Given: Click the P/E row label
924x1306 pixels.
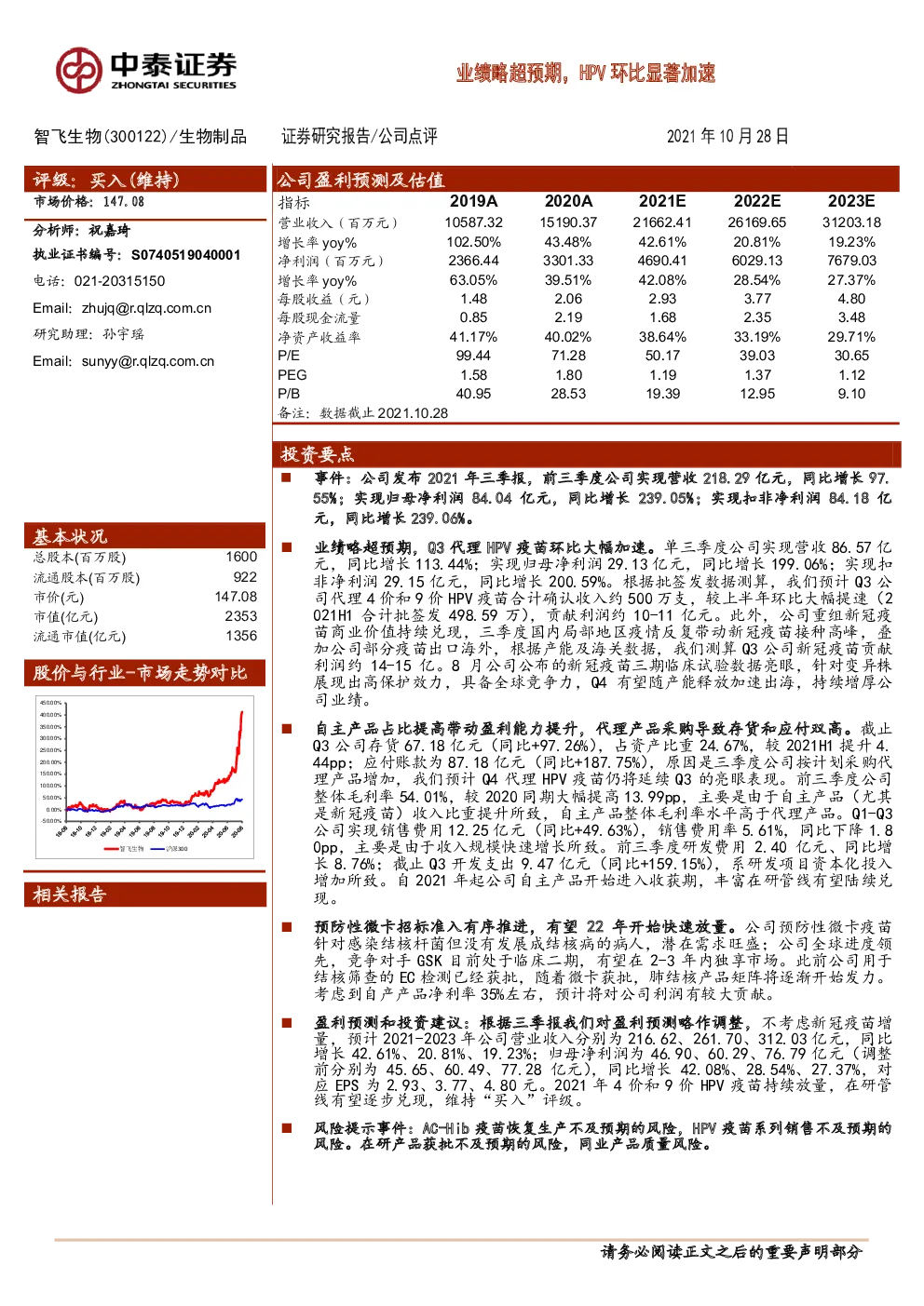Looking at the screenshot, I should [289, 356].
